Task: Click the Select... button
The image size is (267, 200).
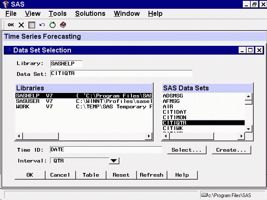Action: point(186,150)
